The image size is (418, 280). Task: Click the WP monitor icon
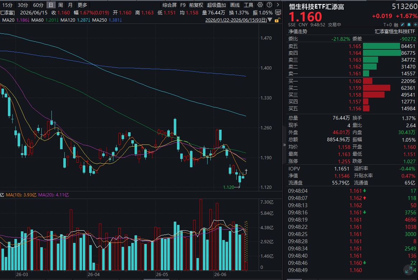[x=278, y=12]
